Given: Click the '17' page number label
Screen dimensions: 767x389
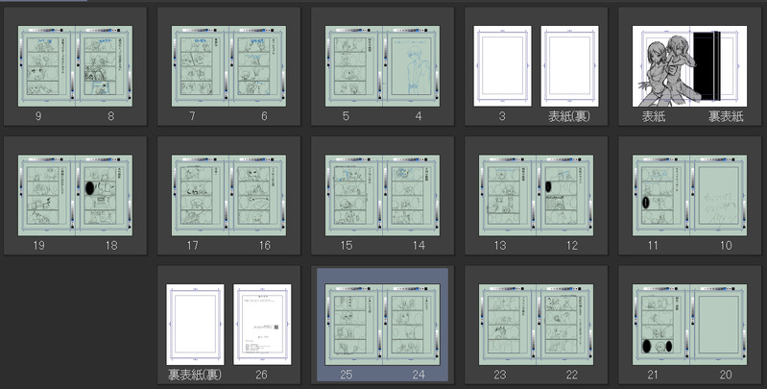Looking at the screenshot, I should [x=193, y=246].
